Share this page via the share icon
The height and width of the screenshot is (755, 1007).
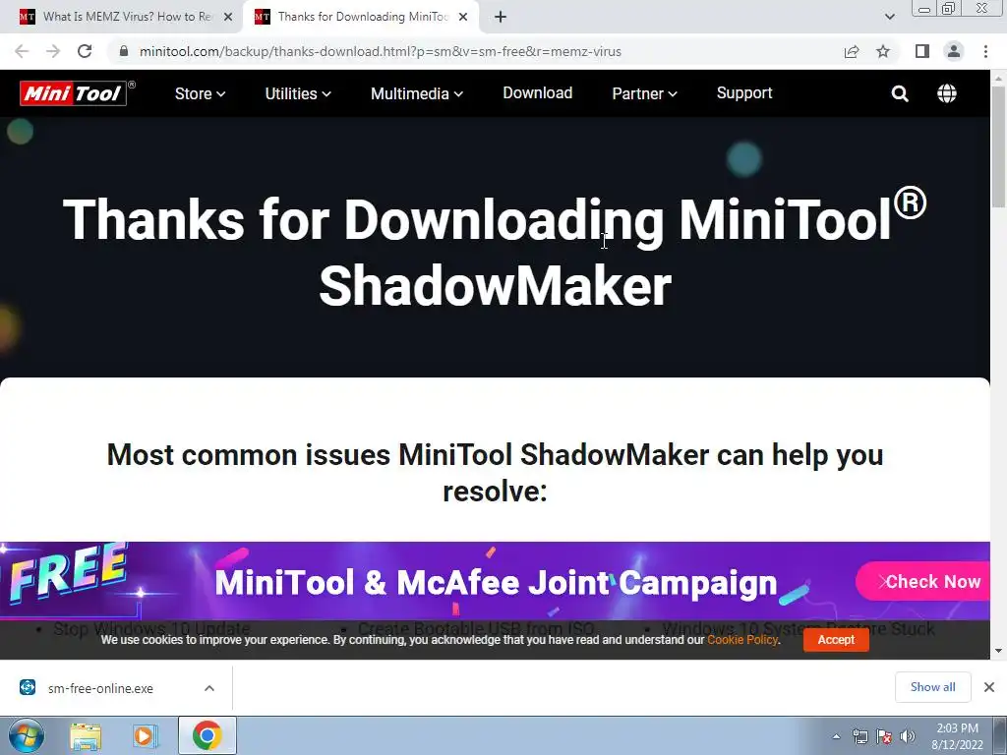[852, 51]
